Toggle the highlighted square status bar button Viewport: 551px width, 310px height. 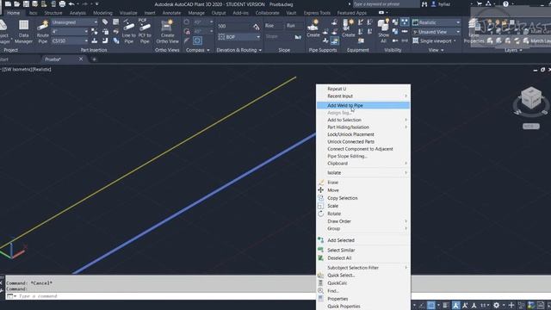431,305
